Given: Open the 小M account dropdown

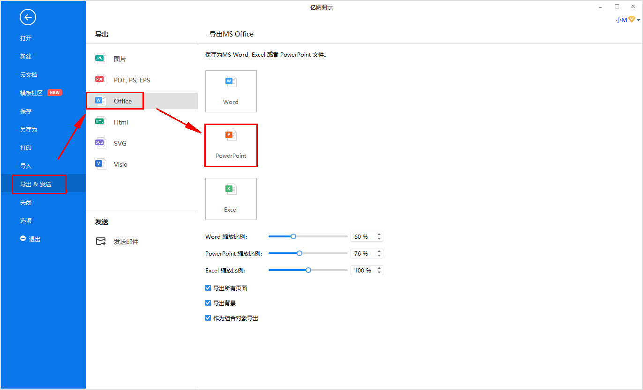Looking at the screenshot, I should point(628,20).
